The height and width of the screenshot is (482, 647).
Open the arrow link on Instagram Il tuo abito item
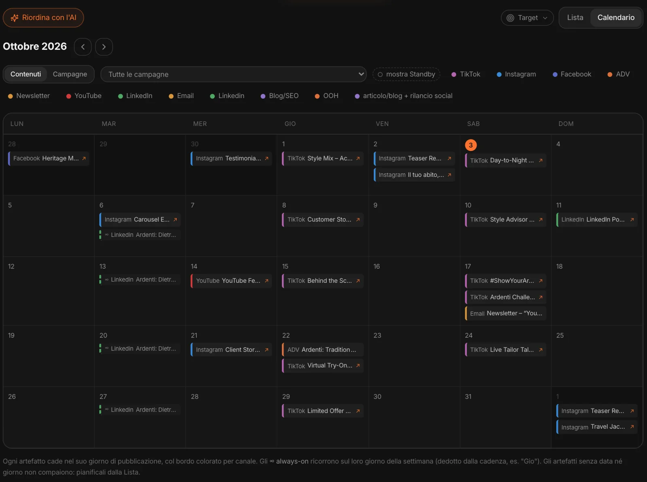[x=449, y=175]
